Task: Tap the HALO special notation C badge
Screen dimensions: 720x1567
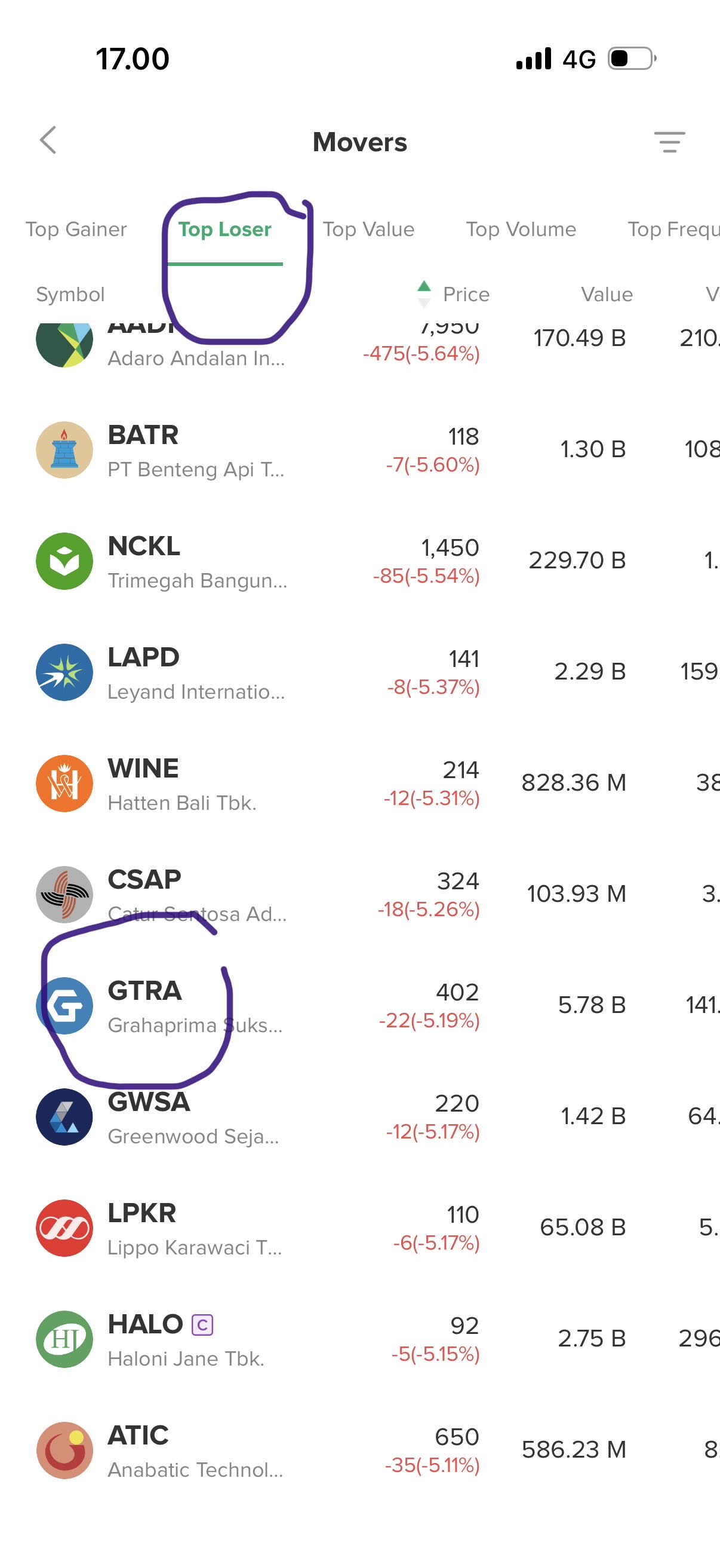Action: click(x=202, y=1324)
